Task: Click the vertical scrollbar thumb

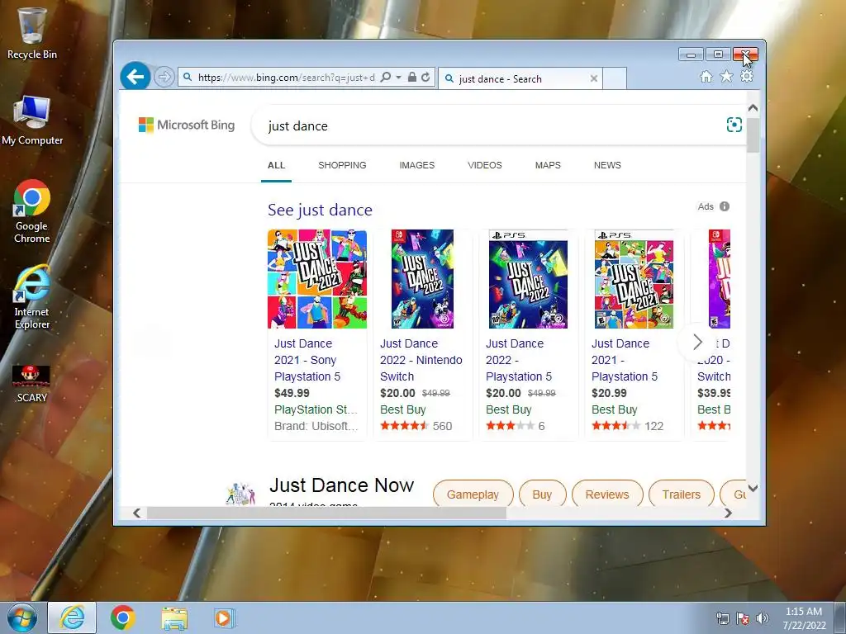Action: 753,135
